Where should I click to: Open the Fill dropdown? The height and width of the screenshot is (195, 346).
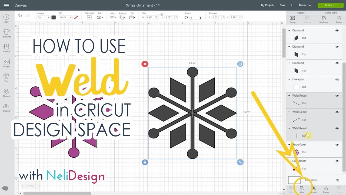tap(66, 17)
